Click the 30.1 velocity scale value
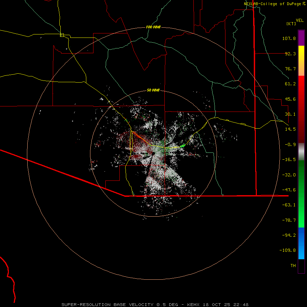The height and width of the screenshot is (307, 307). point(290,114)
